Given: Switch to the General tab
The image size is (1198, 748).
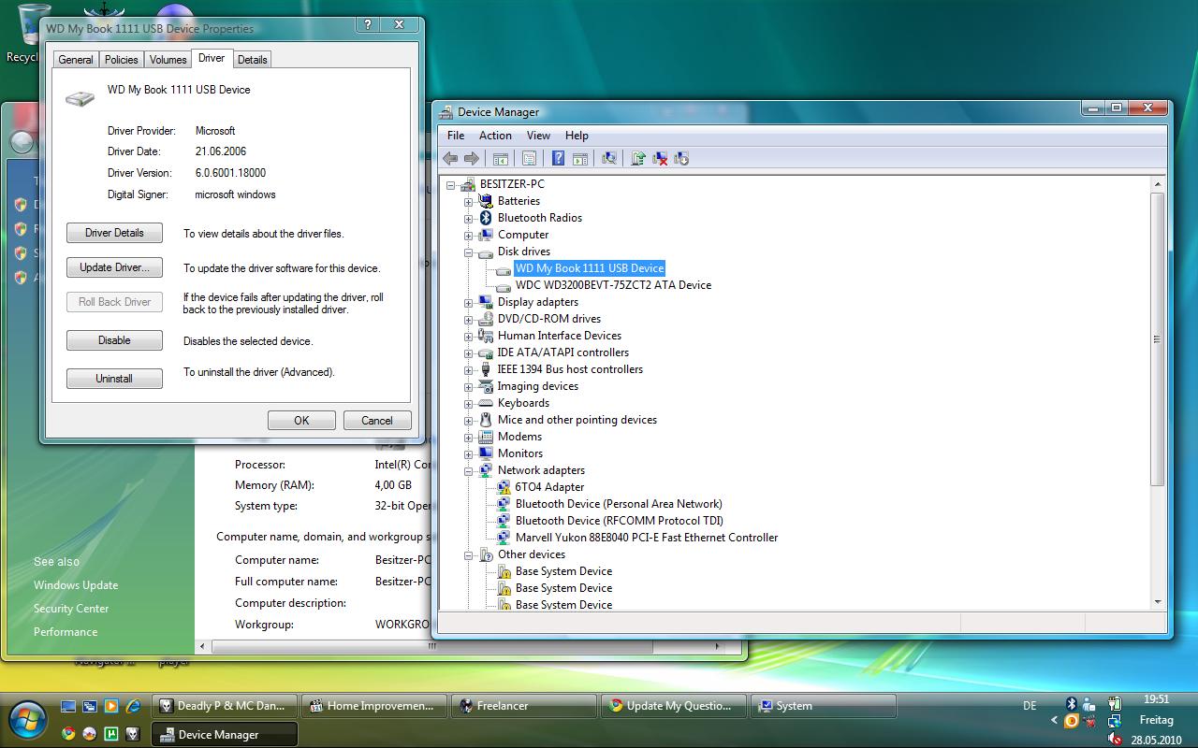Looking at the screenshot, I should tap(76, 60).
